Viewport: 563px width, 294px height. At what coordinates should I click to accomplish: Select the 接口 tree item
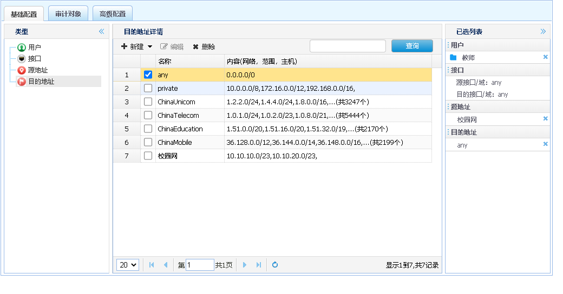35,58
